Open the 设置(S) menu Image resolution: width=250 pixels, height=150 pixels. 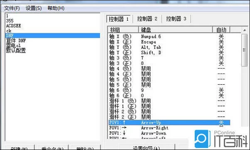[34, 8]
